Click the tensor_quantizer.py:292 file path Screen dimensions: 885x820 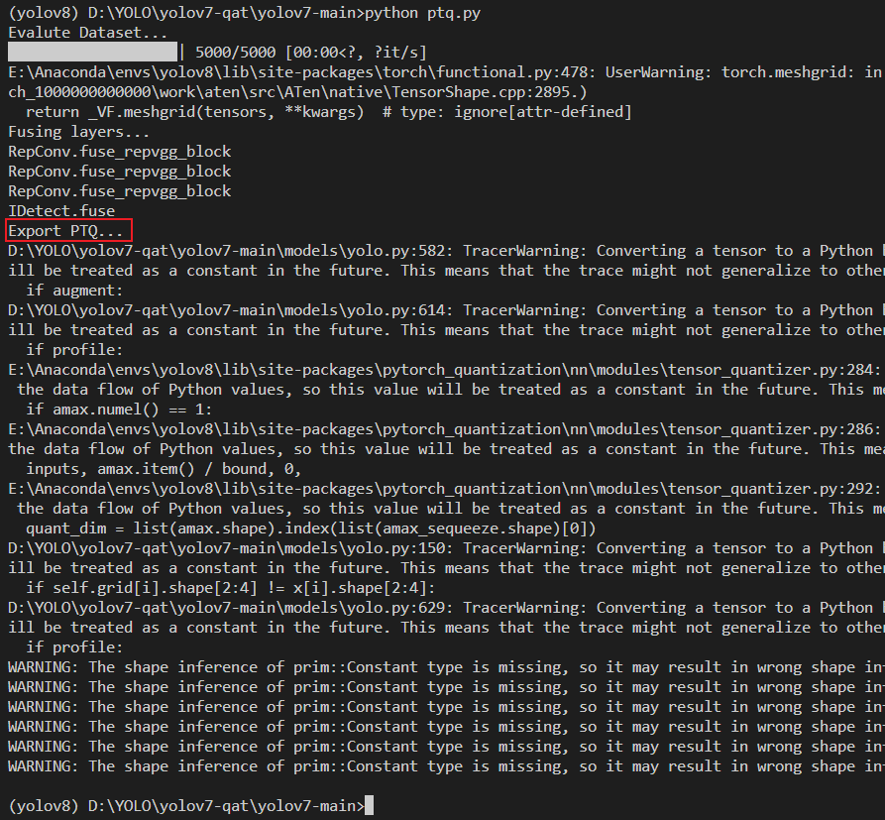click(x=436, y=489)
